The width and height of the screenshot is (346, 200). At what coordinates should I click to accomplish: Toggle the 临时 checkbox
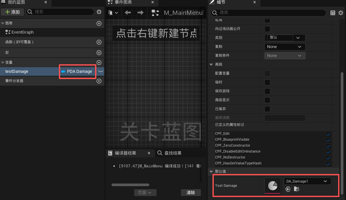coord(267,82)
